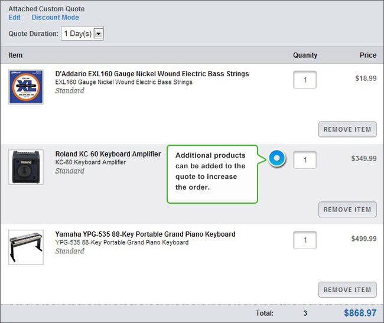Image resolution: width=384 pixels, height=323 pixels.
Task: Click the $349.99 price value
Action: [x=364, y=158]
